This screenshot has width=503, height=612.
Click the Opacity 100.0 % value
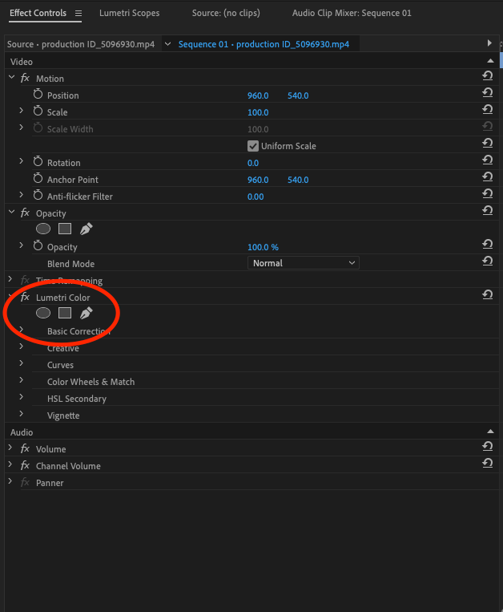point(263,247)
